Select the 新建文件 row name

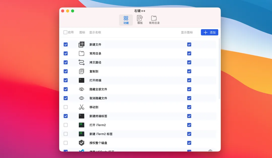pyautogui.click(x=95, y=45)
